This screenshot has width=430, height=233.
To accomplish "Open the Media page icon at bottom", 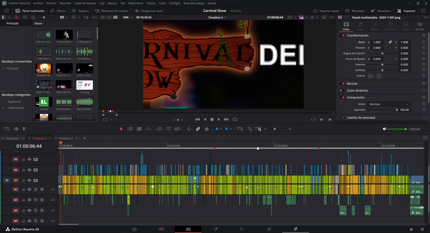I will point(134,229).
